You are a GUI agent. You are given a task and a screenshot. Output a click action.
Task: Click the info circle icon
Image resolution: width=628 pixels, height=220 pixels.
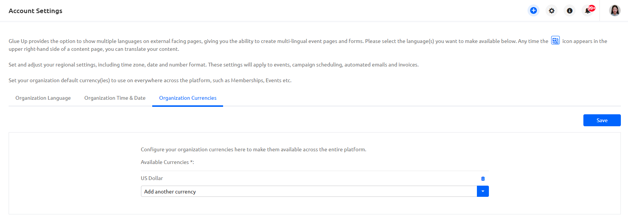click(570, 11)
